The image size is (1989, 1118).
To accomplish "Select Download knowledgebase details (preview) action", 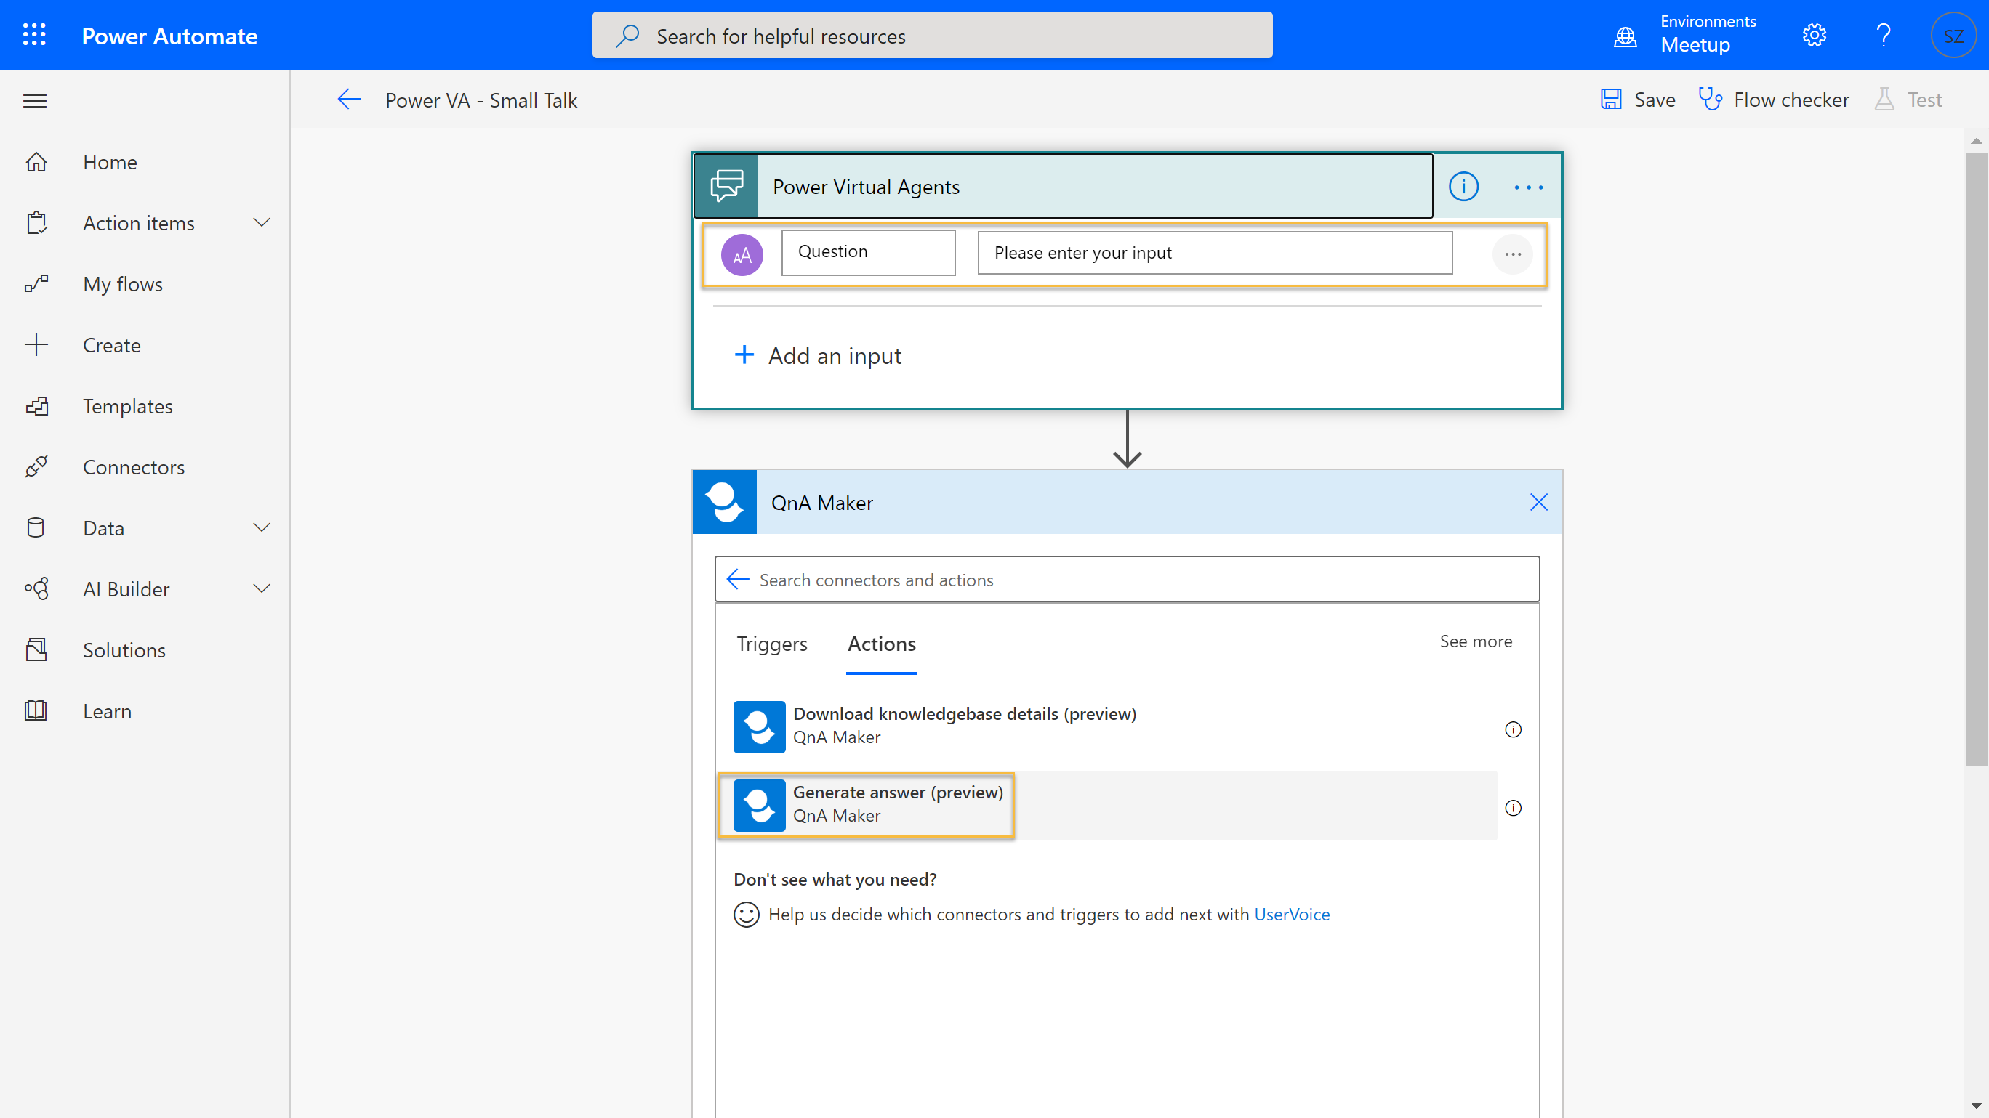I will pyautogui.click(x=1106, y=727).
